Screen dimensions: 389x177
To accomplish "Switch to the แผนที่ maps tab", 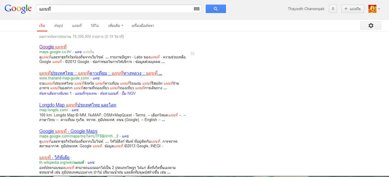I will 77,26.
